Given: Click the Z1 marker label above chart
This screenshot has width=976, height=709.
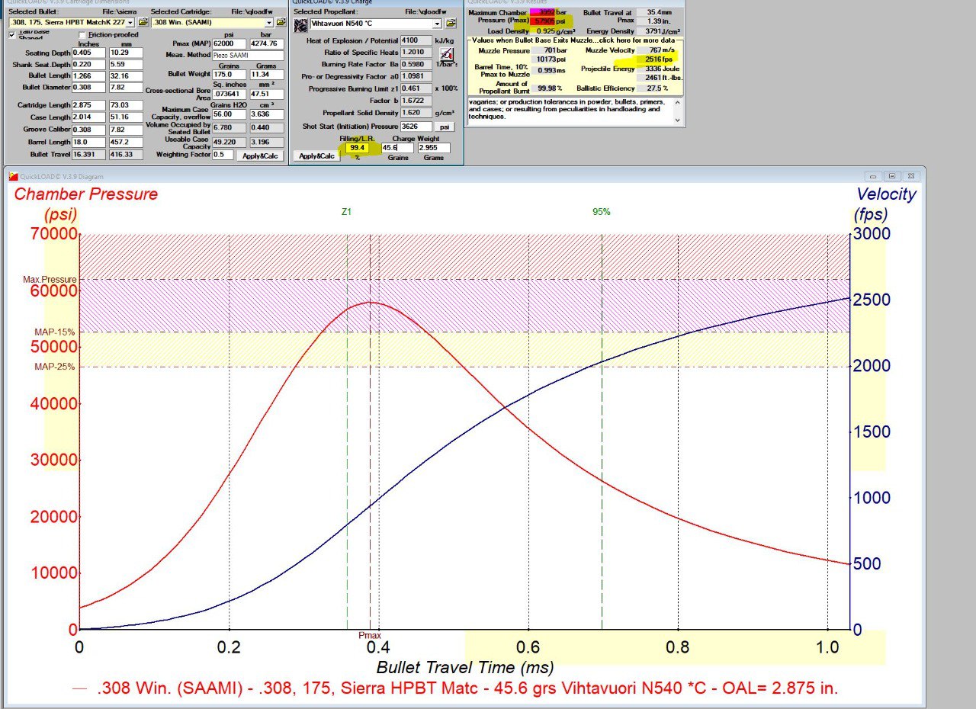Looking at the screenshot, I should (347, 212).
